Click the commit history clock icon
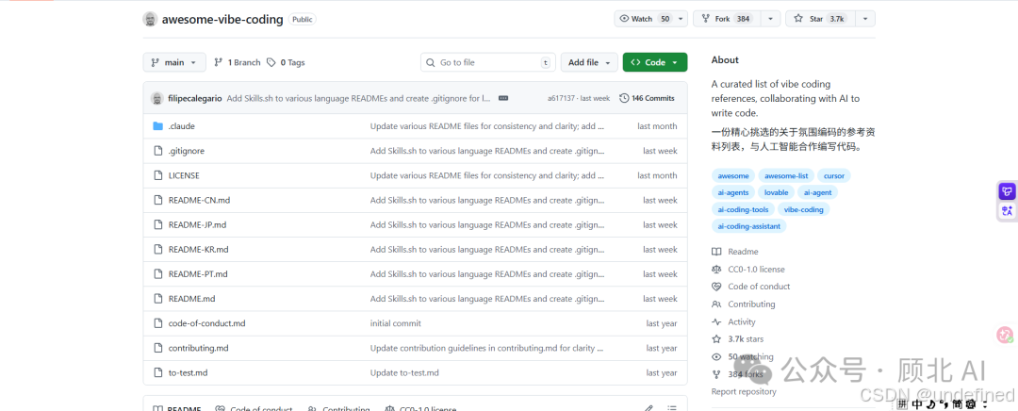Viewport: 1018px width, 411px height. tap(625, 98)
